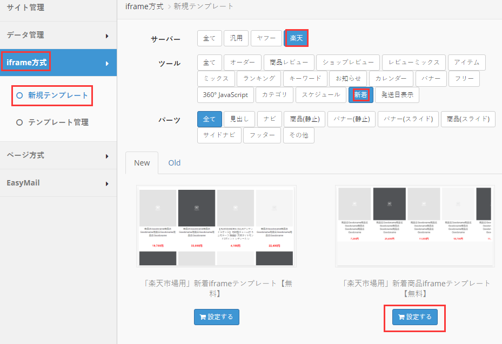Screen dimensions: 502x344
Task: Expand the ページ方式 sidebar section
Action: tap(58, 155)
